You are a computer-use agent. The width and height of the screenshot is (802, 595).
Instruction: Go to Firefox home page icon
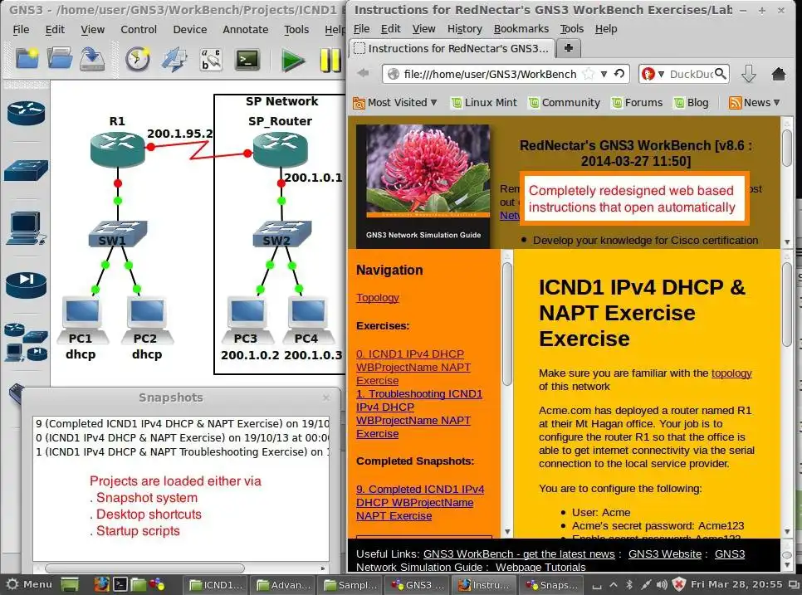point(779,74)
